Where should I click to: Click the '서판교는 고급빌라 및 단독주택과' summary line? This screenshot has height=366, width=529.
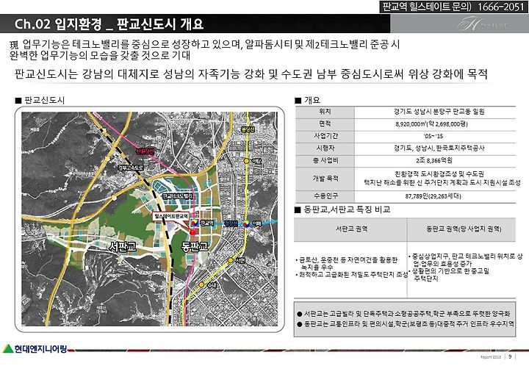click(403, 314)
